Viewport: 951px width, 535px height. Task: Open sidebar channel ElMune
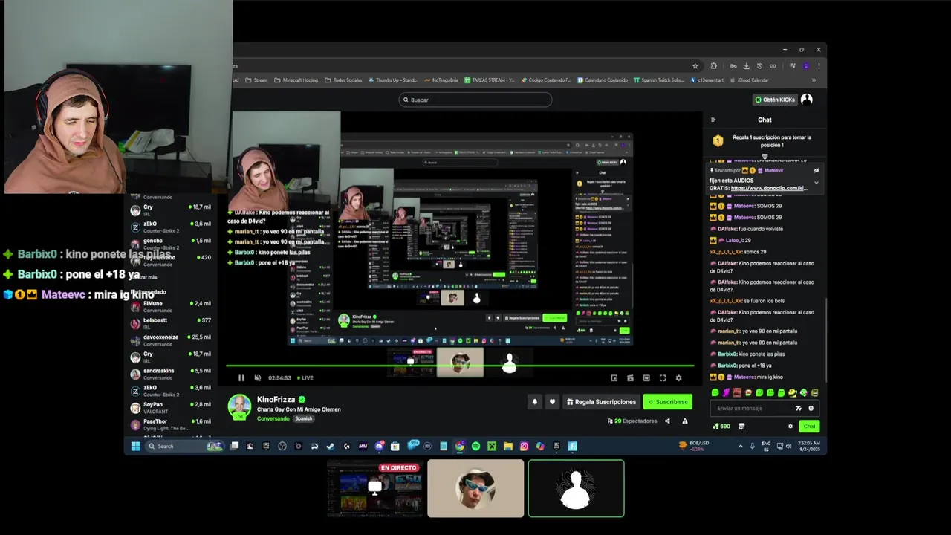[x=170, y=306]
